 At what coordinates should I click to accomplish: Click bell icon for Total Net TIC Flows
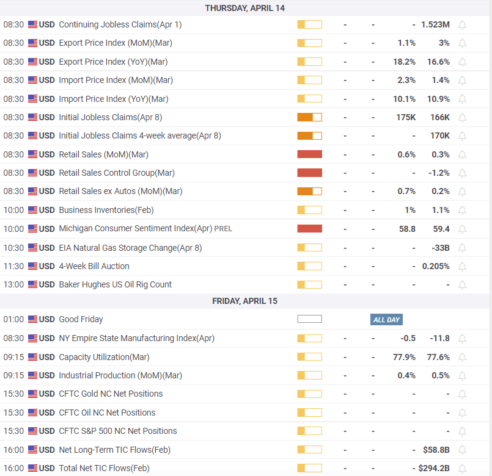463,469
